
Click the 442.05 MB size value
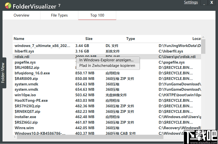(85, 128)
